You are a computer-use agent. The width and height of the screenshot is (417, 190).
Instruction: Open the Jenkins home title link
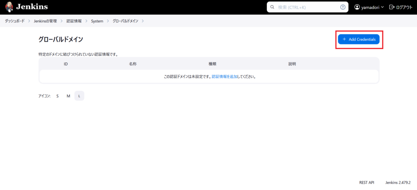32,7
